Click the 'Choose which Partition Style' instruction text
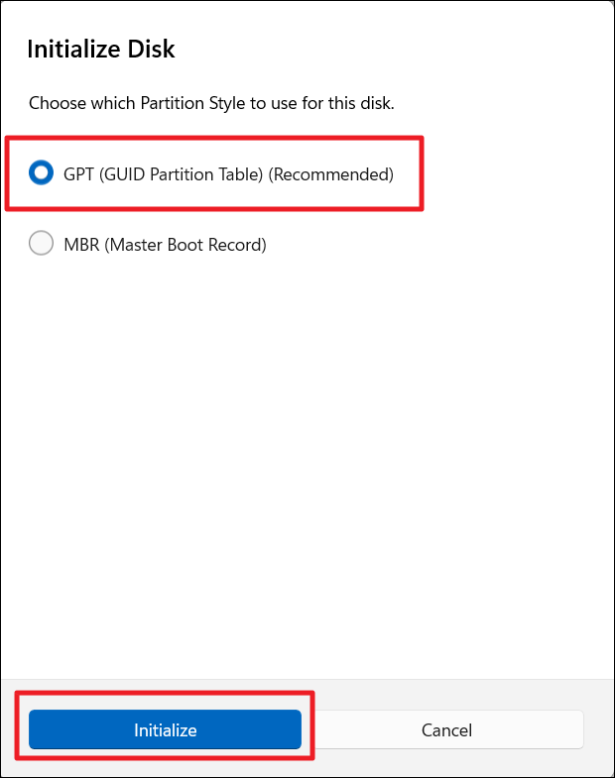615x778 pixels. [211, 102]
